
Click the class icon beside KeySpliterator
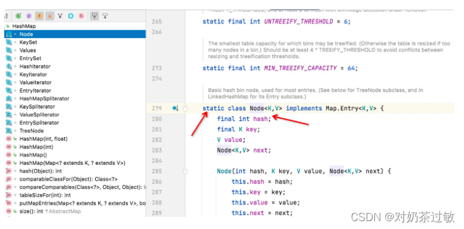[x=9, y=107]
